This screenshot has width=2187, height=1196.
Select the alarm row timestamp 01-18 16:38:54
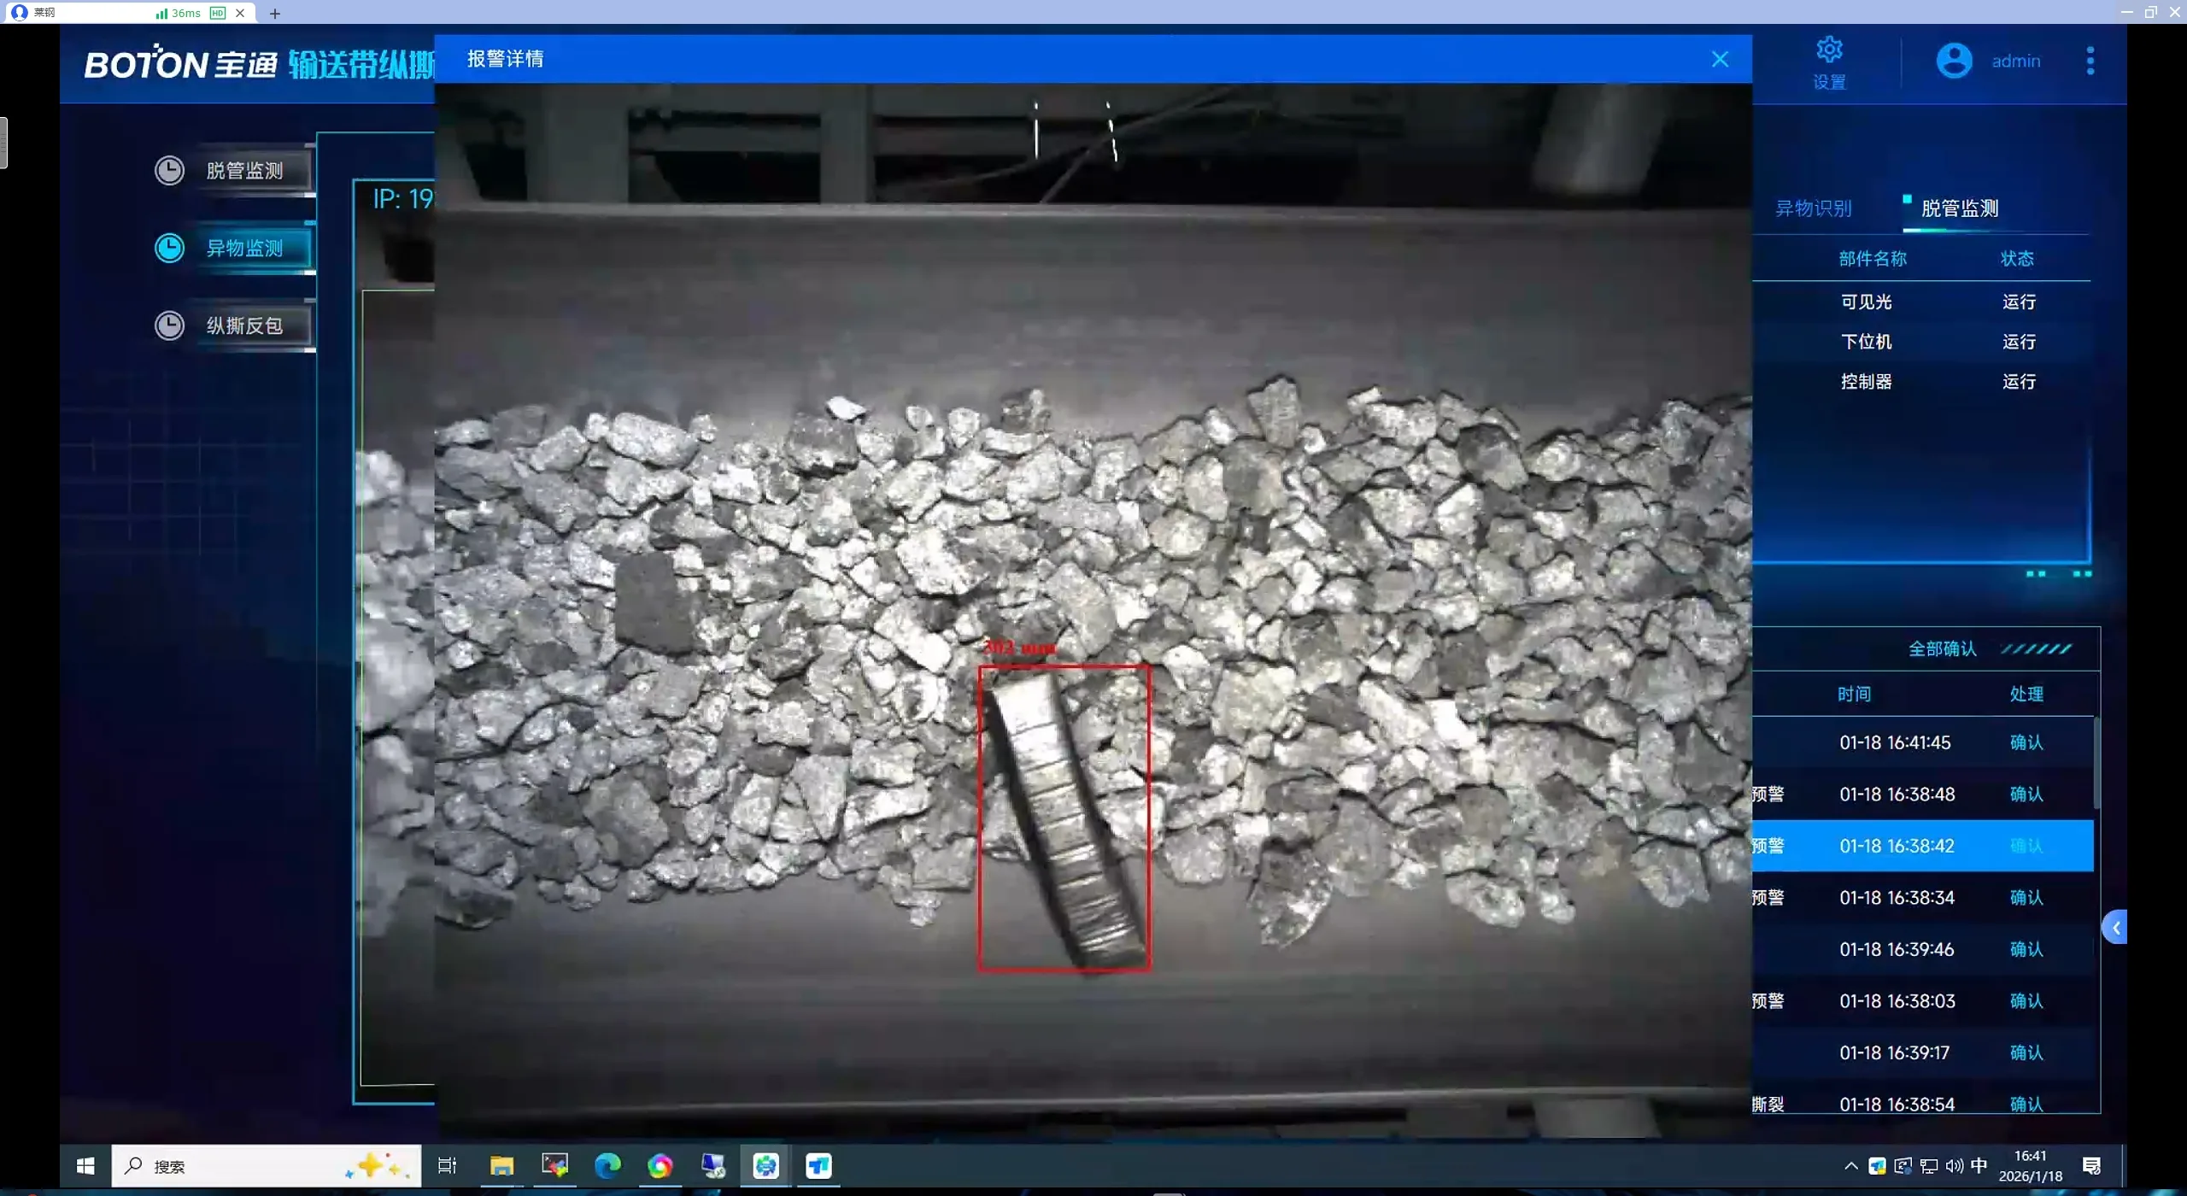click(x=1897, y=1105)
